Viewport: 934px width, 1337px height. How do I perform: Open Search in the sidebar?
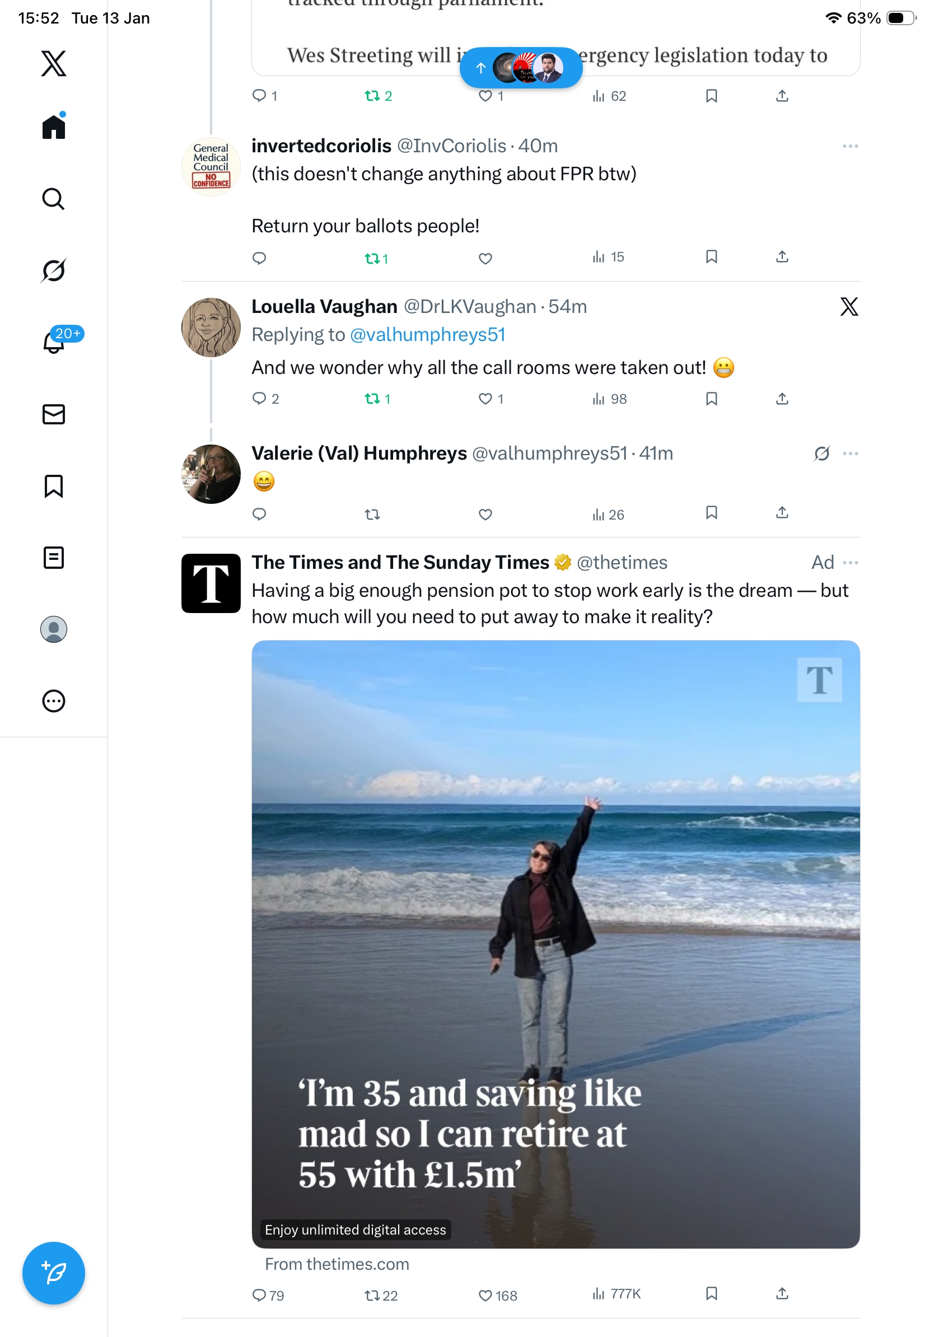click(x=54, y=199)
